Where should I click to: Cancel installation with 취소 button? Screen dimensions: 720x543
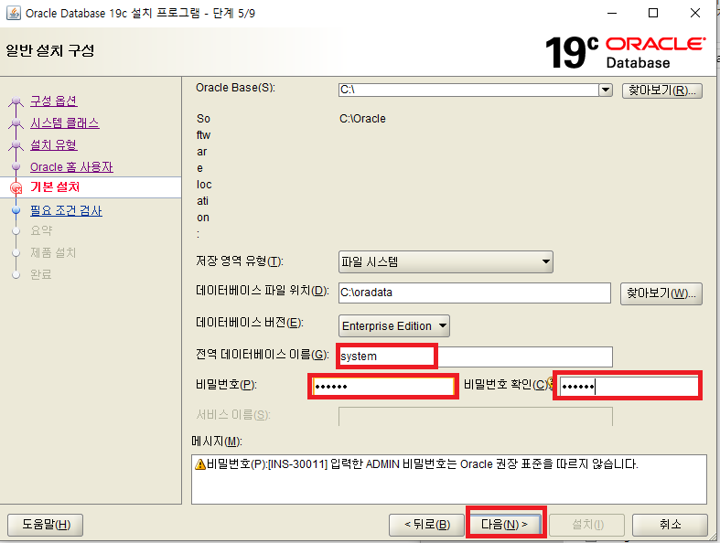670,525
